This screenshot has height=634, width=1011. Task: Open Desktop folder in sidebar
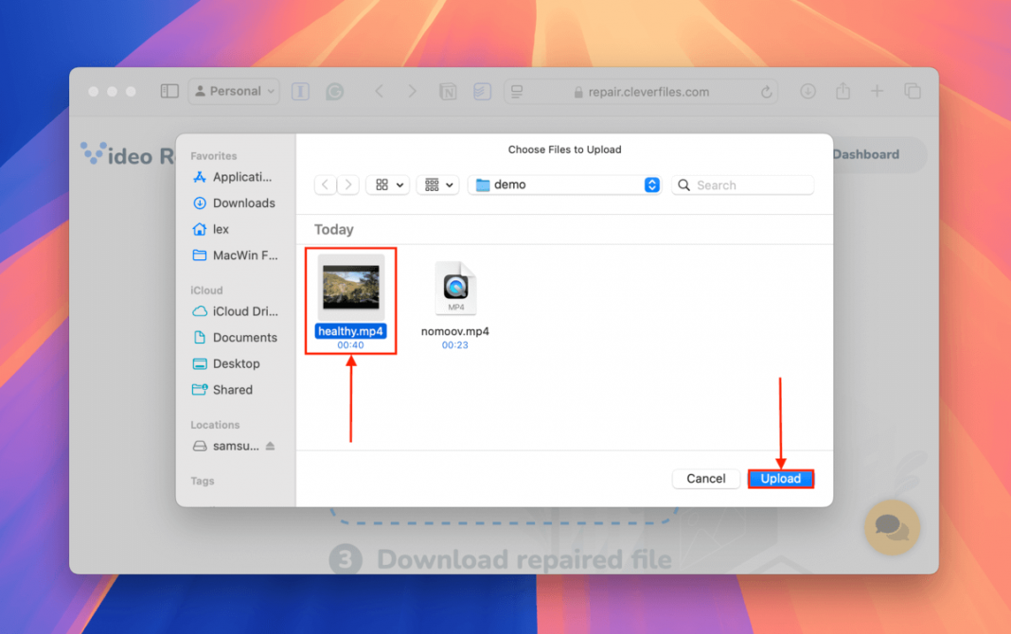coord(236,363)
